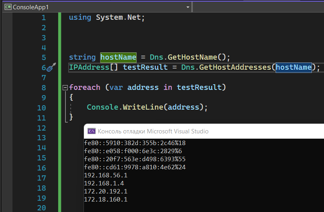Click System.Net namespace on line 1

click(x=118, y=17)
